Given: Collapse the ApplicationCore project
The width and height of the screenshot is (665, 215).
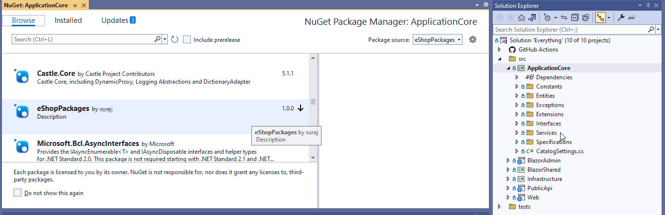Looking at the screenshot, I should coord(508,68).
